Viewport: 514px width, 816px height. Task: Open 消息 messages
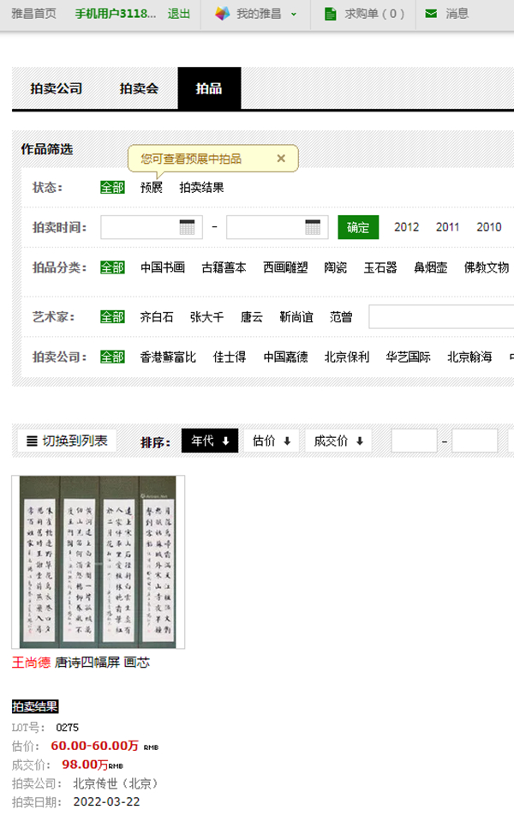click(x=457, y=14)
